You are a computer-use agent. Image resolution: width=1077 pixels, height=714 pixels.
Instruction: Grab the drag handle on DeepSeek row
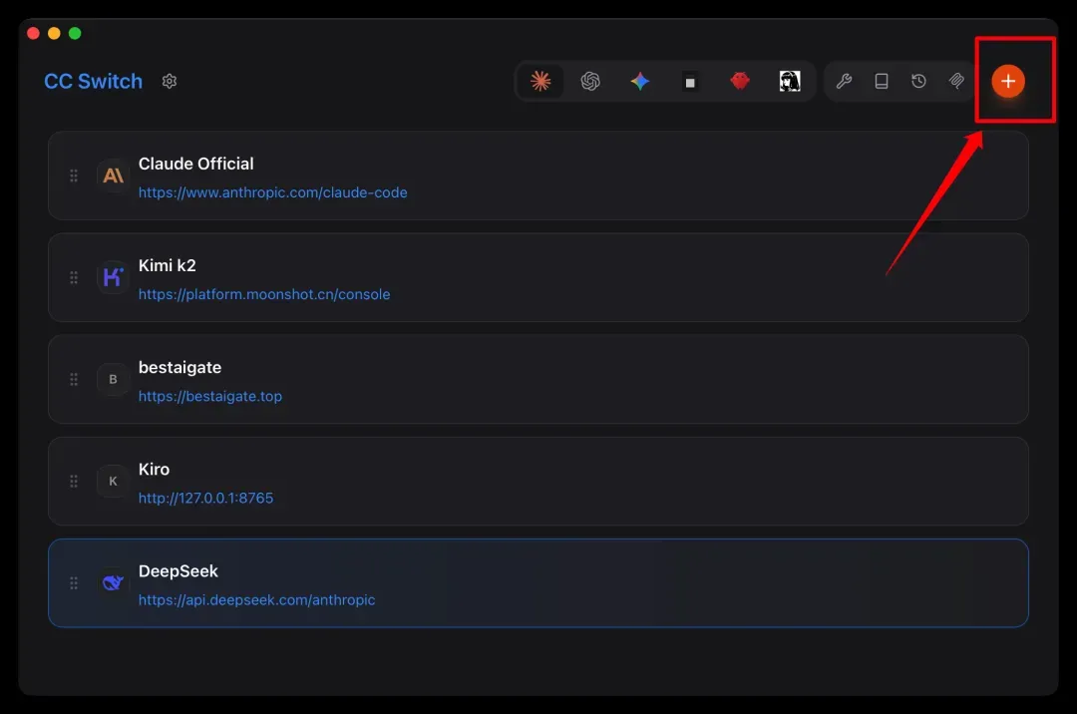pyautogui.click(x=74, y=583)
